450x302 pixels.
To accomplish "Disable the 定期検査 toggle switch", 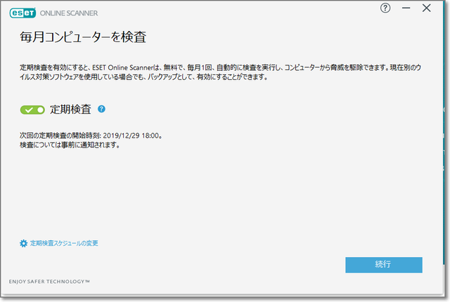I will [x=33, y=110].
